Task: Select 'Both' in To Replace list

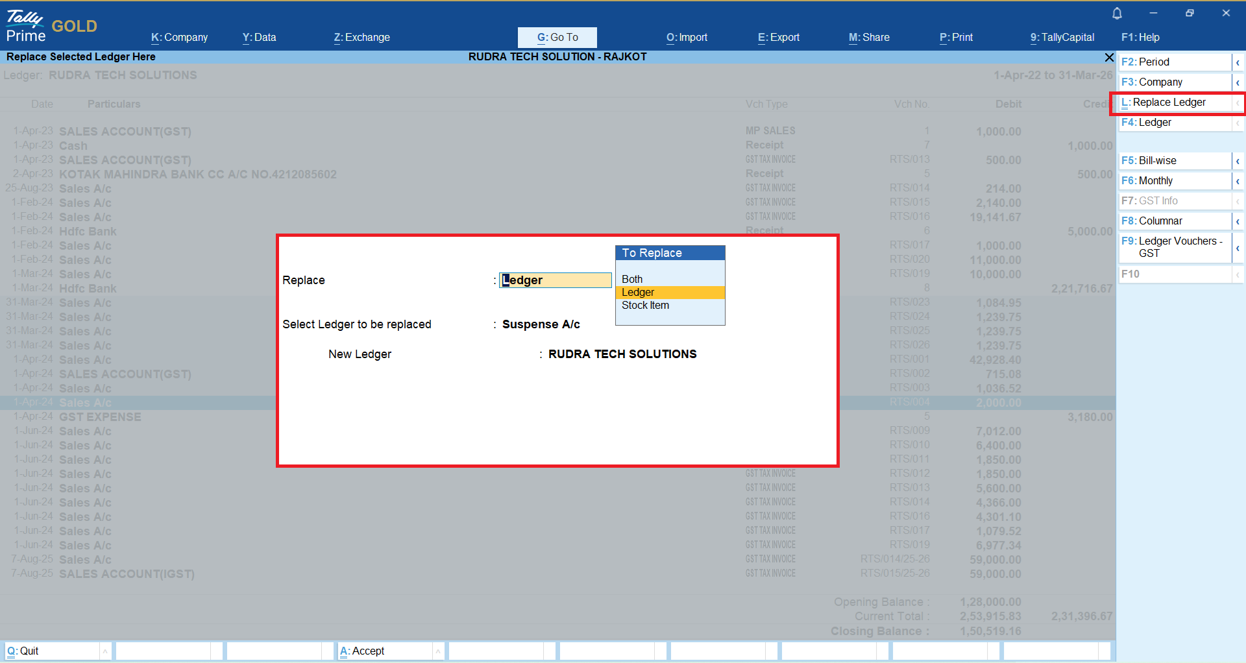Action: pos(632,280)
